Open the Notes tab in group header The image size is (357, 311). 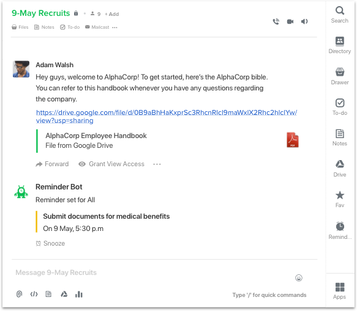click(44, 27)
